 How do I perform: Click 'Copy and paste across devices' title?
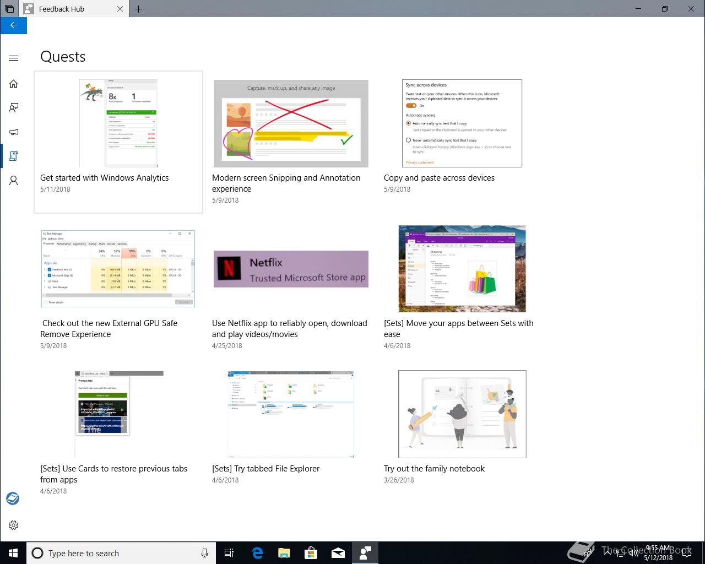pos(439,178)
